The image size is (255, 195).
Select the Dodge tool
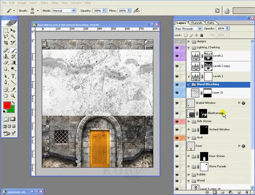[x=13, y=69]
